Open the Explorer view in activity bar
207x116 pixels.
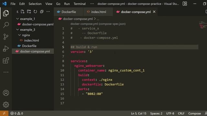(6, 13)
